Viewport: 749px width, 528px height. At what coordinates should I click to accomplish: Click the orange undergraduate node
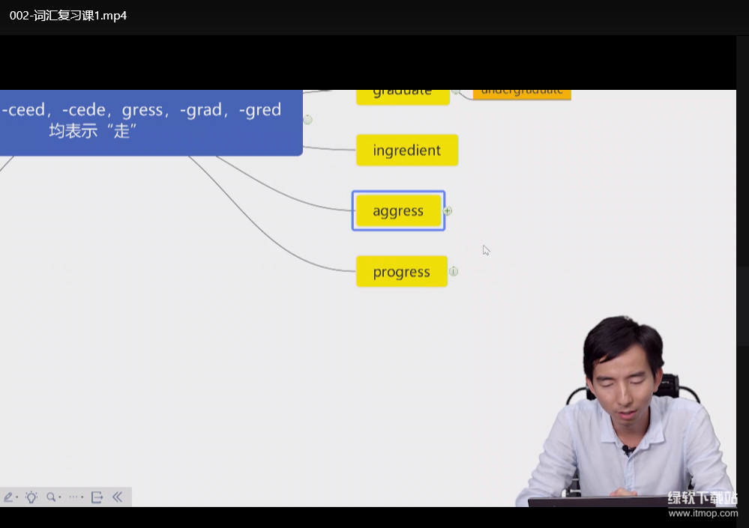521,94
